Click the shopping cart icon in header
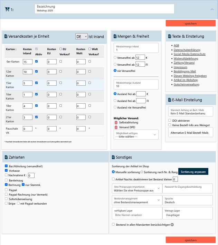 coord(7,9)
